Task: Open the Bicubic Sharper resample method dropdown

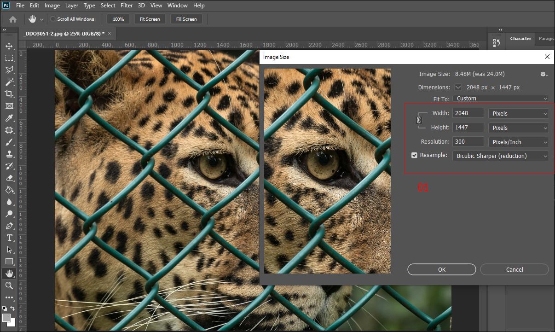Action: click(x=500, y=156)
